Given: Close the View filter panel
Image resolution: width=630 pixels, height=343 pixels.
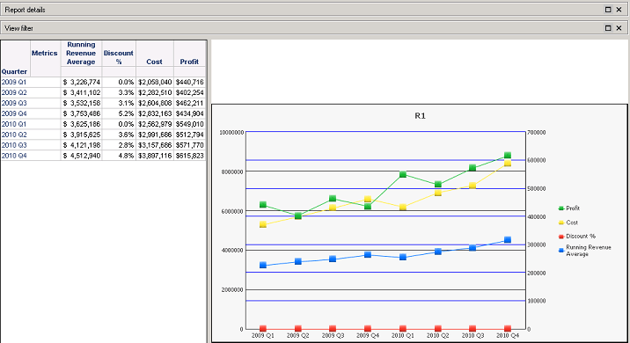Looking at the screenshot, I should (x=619, y=28).
